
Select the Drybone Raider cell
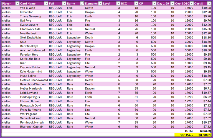(34, 67)
